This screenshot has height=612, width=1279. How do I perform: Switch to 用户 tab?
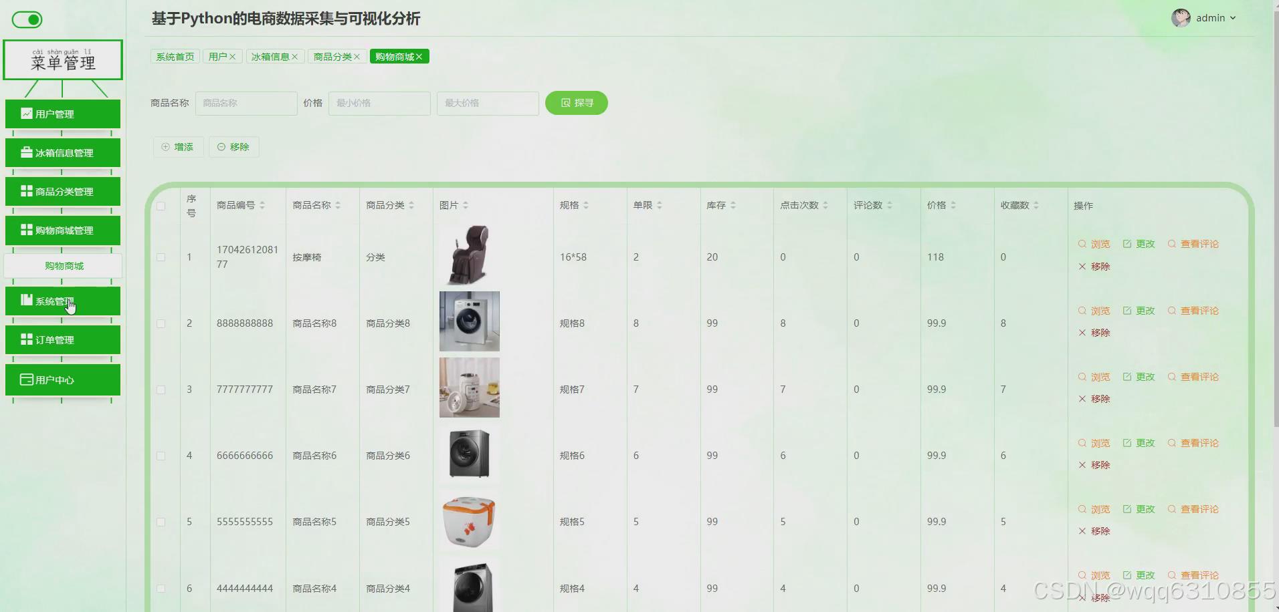click(x=217, y=57)
